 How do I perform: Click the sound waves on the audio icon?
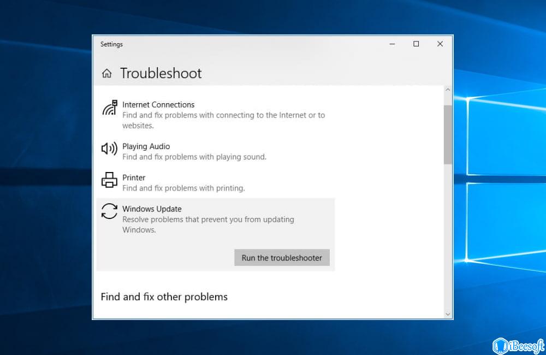point(114,149)
